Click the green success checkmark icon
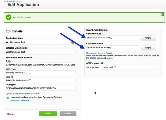Screen dimensions: 166x120 (x=9, y=17)
